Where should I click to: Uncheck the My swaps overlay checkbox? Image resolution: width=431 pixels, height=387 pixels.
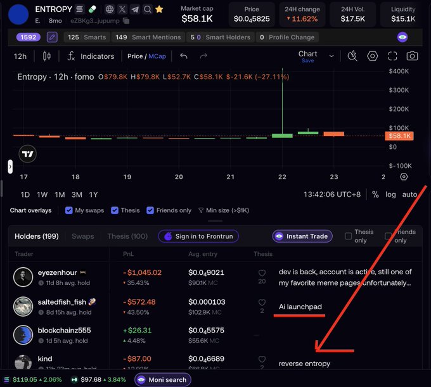coord(68,210)
